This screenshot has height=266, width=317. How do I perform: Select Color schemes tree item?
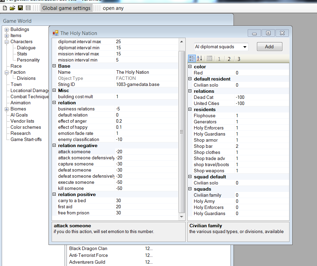point(26,127)
